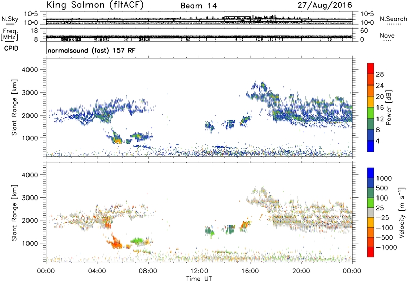Image resolution: width=407 pixels, height=282 pixels.
Task: Click the power echo cluster near 17:00 at 3200 km
Action: coord(263,87)
